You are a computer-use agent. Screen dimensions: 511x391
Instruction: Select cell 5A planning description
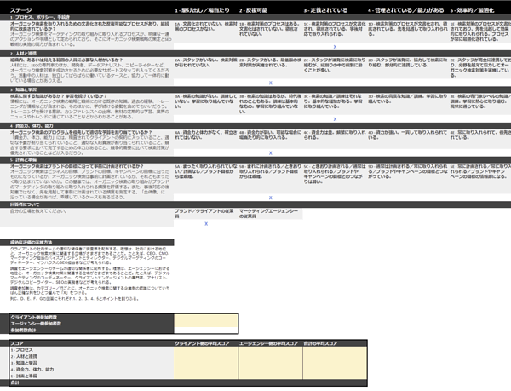coord(206,171)
